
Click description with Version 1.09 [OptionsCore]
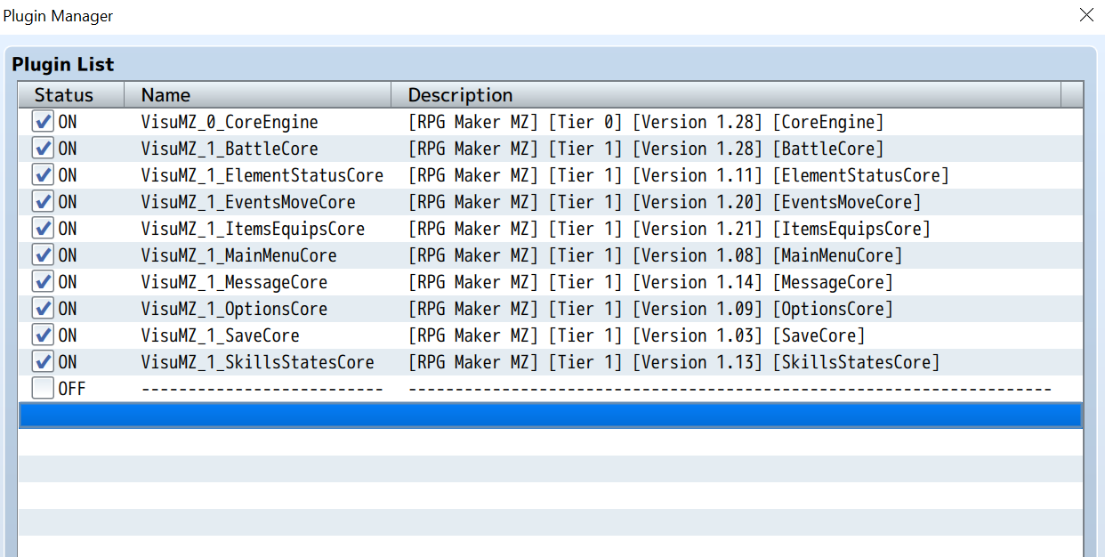pos(650,309)
